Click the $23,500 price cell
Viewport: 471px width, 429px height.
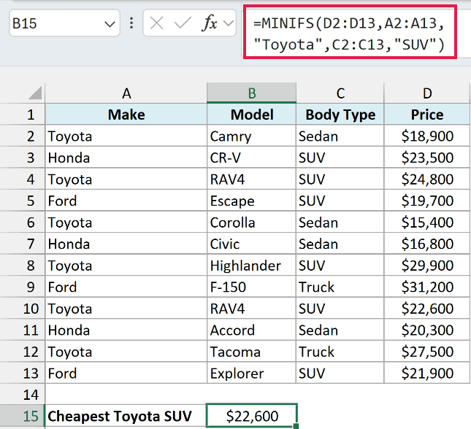427,158
